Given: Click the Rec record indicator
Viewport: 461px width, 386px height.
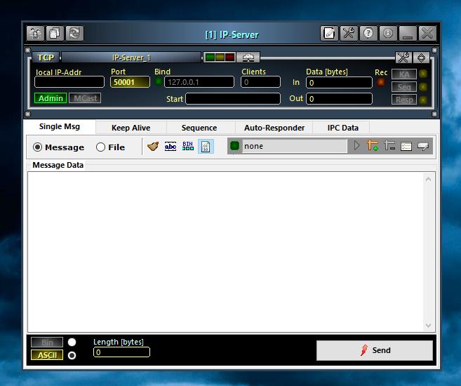Looking at the screenshot, I should coord(381,82).
